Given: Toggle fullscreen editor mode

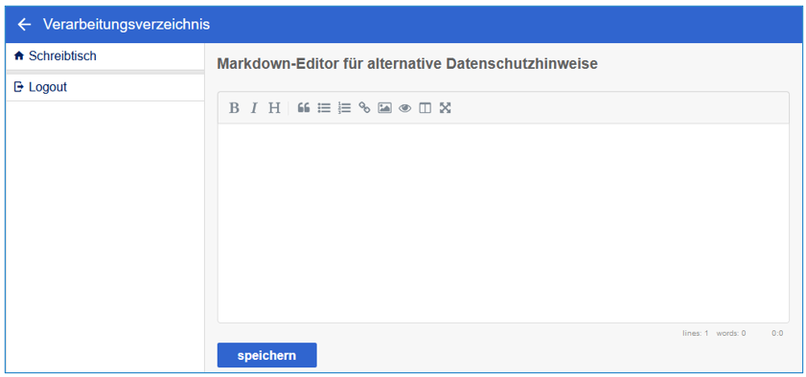Looking at the screenshot, I should tap(445, 108).
